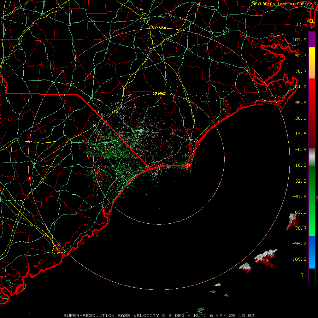Select the 45.6 scale value

coord(301,102)
